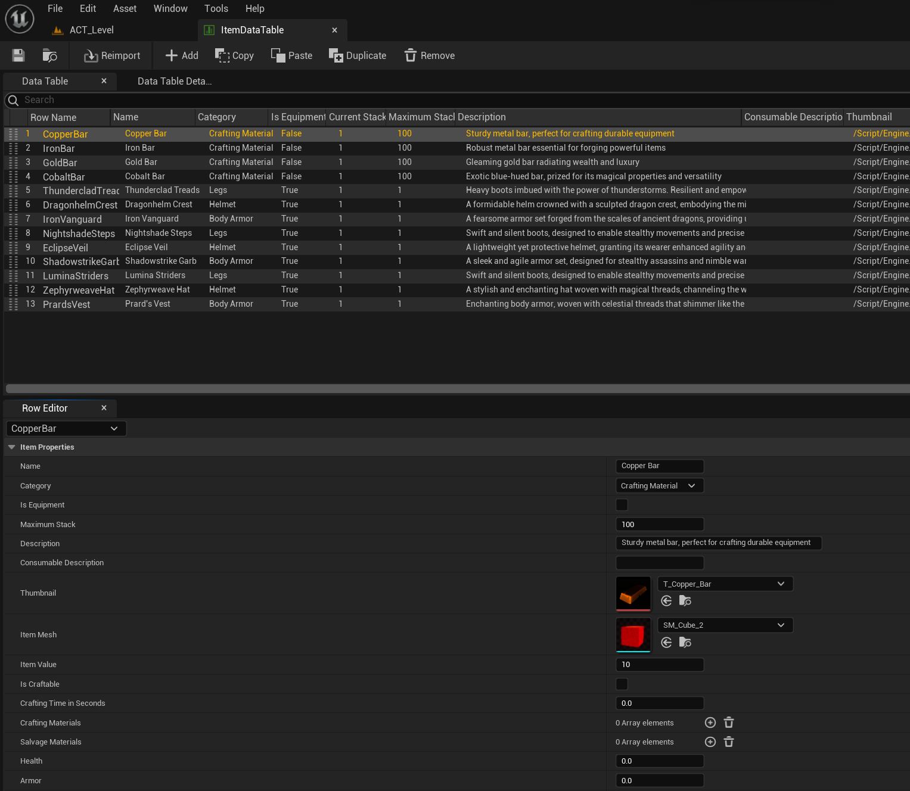Paste a row into the table
The image size is (910, 791).
tap(291, 55)
